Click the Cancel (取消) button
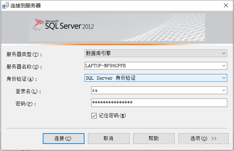 coord(109,139)
